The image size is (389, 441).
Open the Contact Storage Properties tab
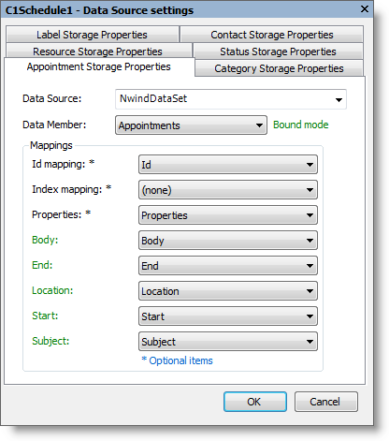[x=271, y=35]
